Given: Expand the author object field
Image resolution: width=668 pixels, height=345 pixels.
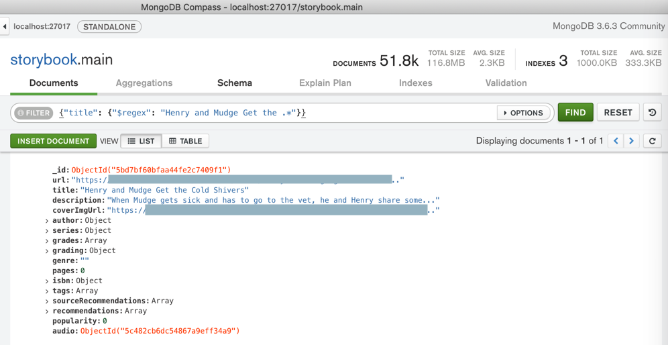Looking at the screenshot, I should (47, 221).
